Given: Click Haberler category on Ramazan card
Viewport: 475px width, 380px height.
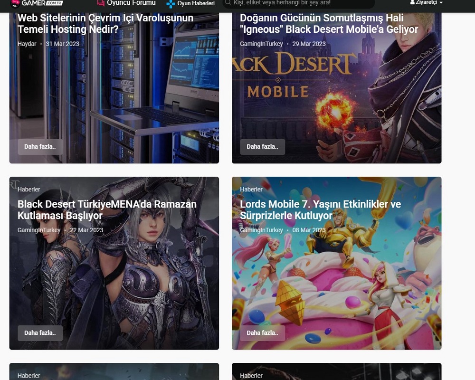Looking at the screenshot, I should (x=29, y=190).
